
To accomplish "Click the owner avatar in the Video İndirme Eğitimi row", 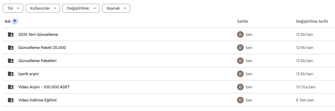I will click(240, 100).
